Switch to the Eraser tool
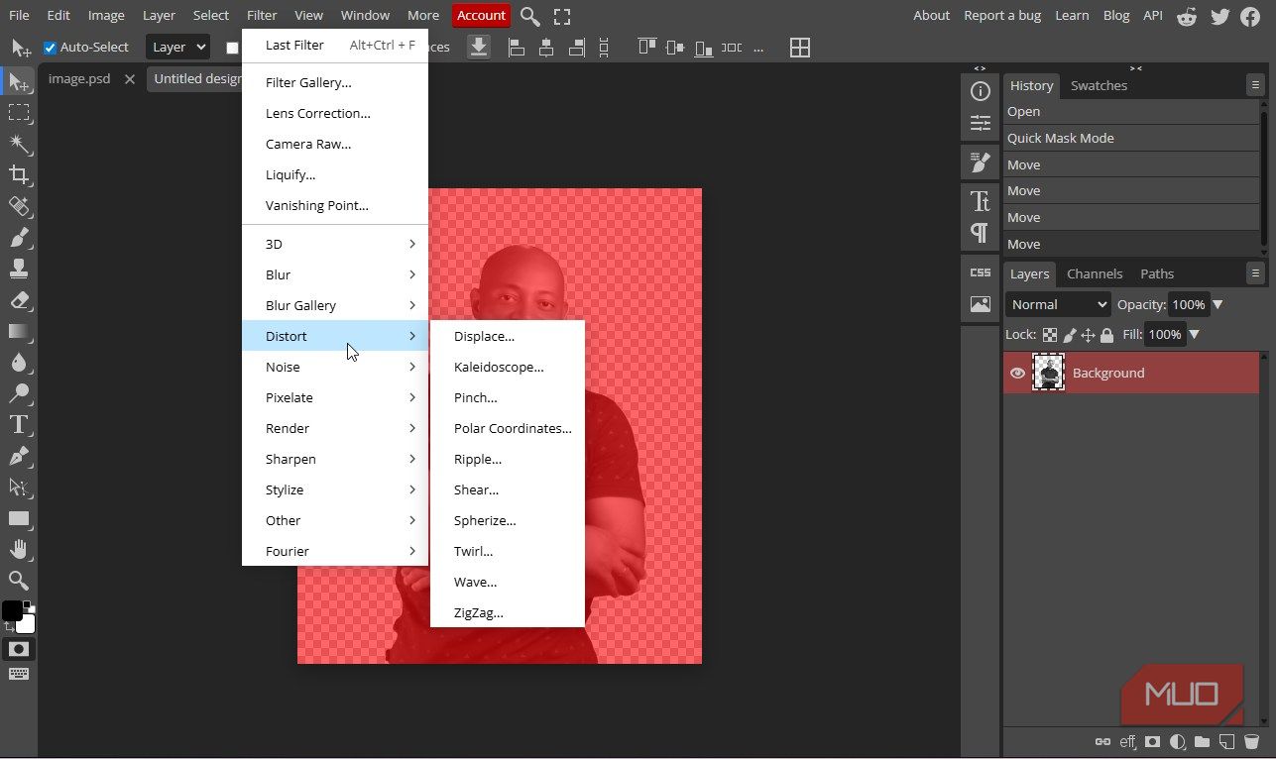The image size is (1276, 759). [19, 299]
